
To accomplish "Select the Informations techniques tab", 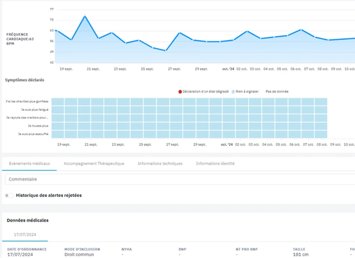I will point(160,163).
